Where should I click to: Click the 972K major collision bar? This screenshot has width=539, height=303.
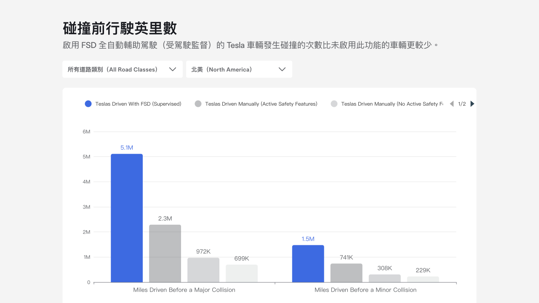tap(203, 270)
